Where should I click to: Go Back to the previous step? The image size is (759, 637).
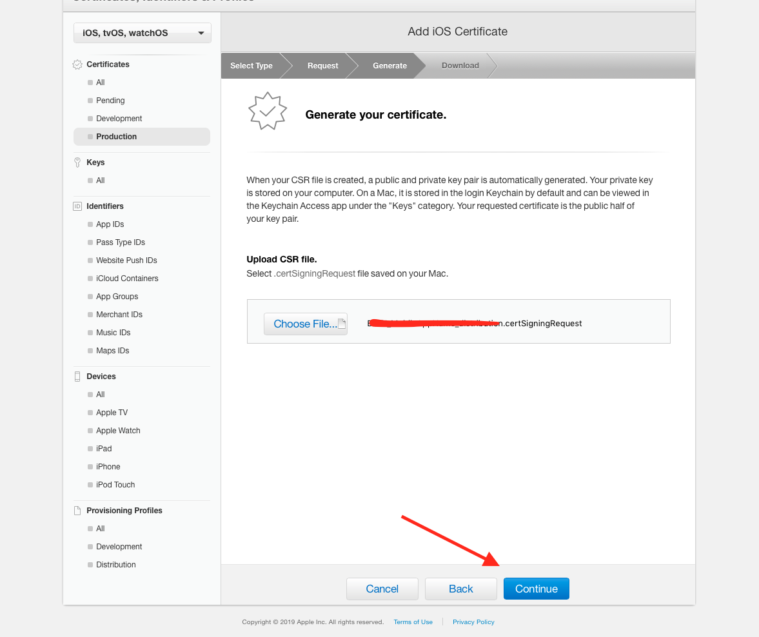click(460, 589)
